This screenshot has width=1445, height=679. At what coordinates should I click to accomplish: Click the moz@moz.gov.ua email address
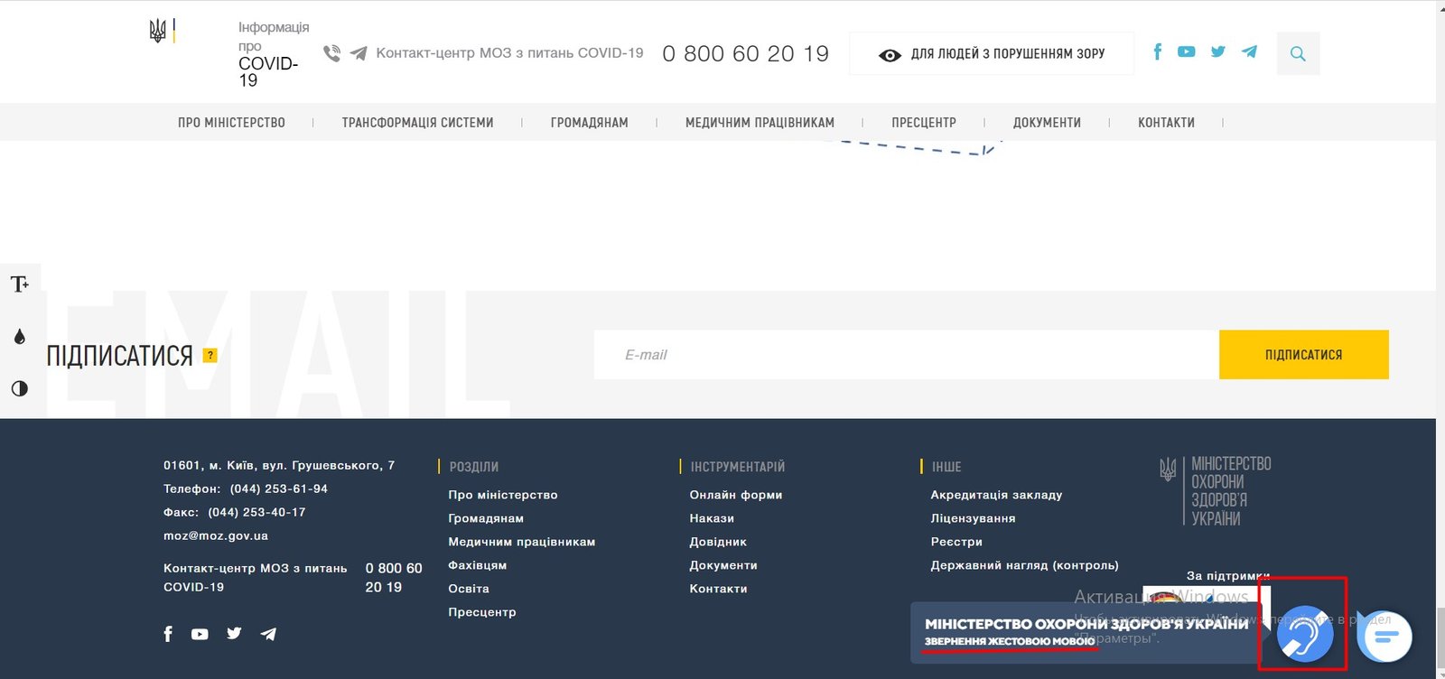pos(215,535)
